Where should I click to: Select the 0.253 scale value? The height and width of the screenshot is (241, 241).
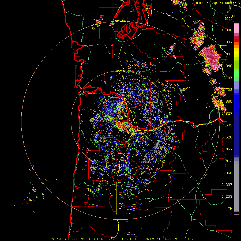point(227,197)
